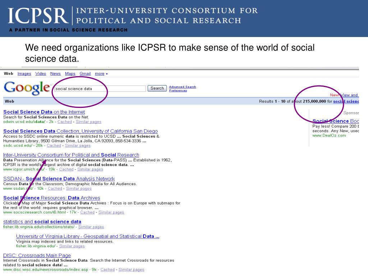Open Cached link for www.ssdan.net result
368x276 pixels.
coord(55,188)
